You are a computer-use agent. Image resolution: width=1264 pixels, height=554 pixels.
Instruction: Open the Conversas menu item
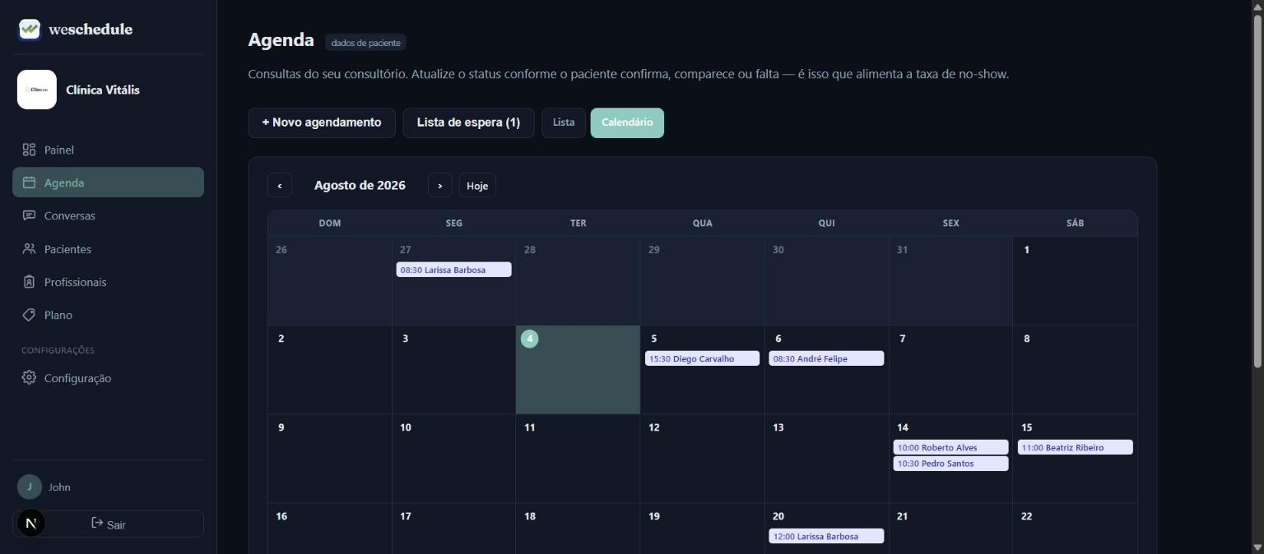(x=108, y=215)
